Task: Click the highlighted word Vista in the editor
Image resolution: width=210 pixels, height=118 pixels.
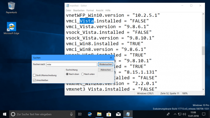Action: (87, 21)
